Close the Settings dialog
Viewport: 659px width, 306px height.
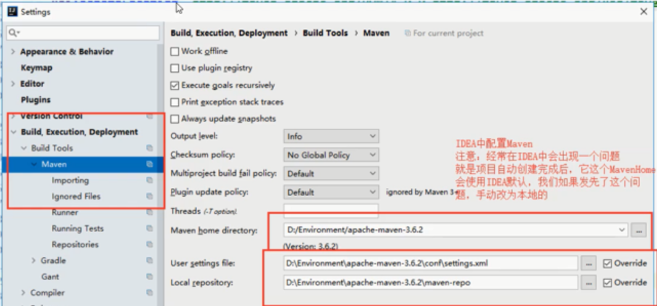pyautogui.click(x=644, y=12)
